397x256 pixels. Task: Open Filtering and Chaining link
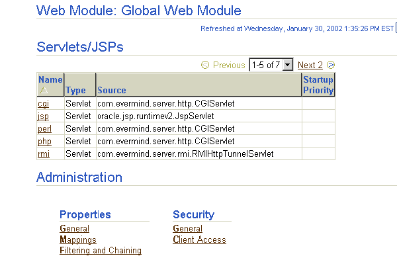pyautogui.click(x=101, y=251)
